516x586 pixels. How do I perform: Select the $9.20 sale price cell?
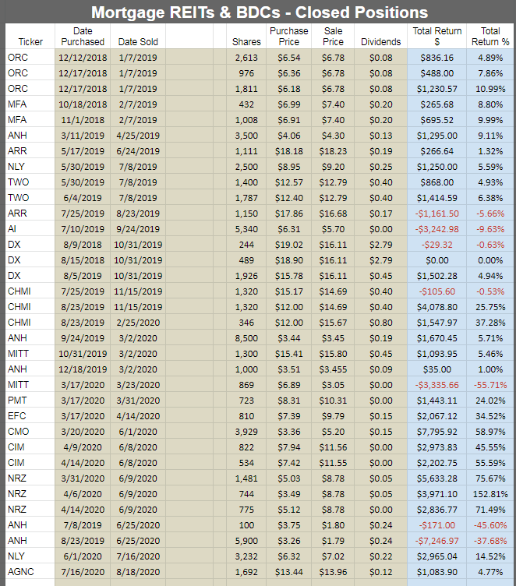tap(333, 167)
